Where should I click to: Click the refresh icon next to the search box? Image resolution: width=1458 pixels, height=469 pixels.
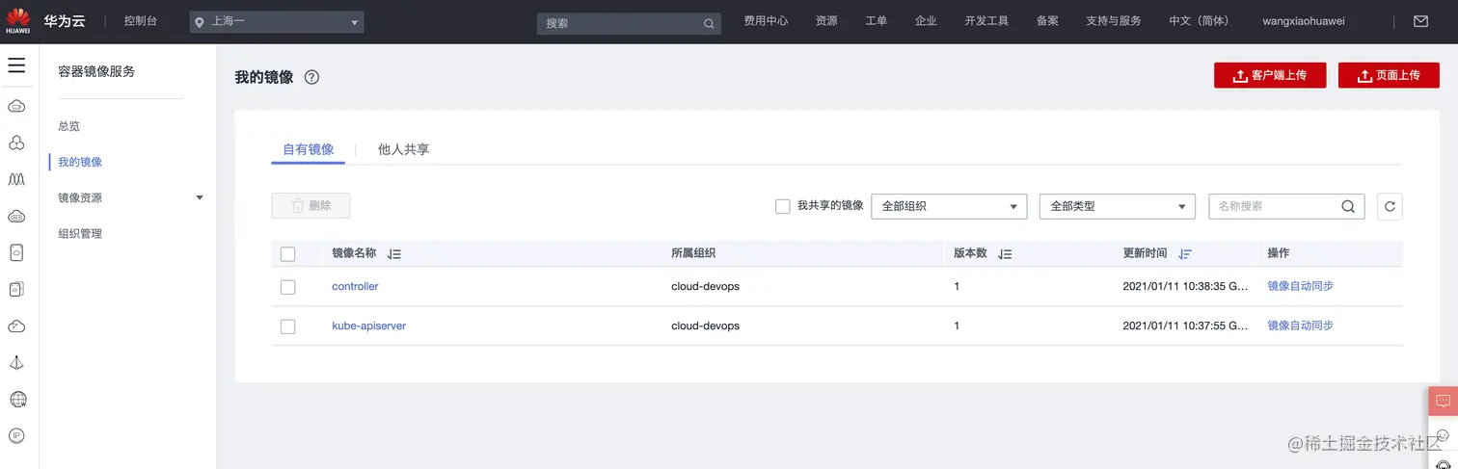pos(1390,206)
